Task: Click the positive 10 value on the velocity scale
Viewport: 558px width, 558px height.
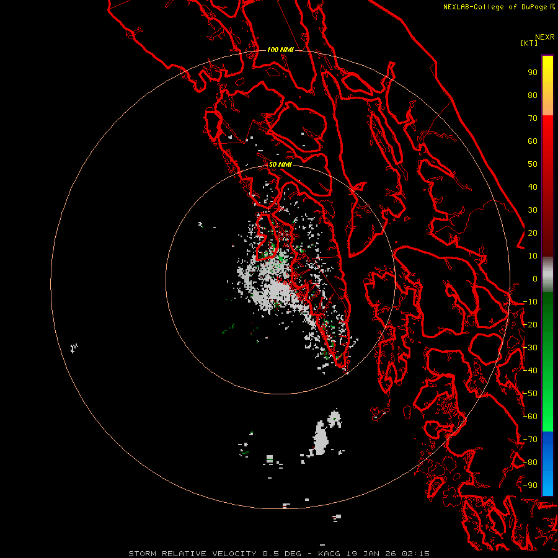Action: pos(533,256)
